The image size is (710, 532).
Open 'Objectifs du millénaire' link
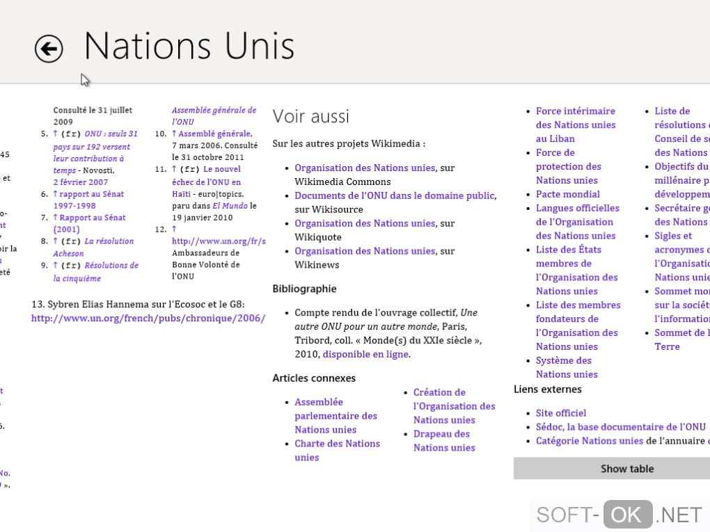pyautogui.click(x=682, y=180)
